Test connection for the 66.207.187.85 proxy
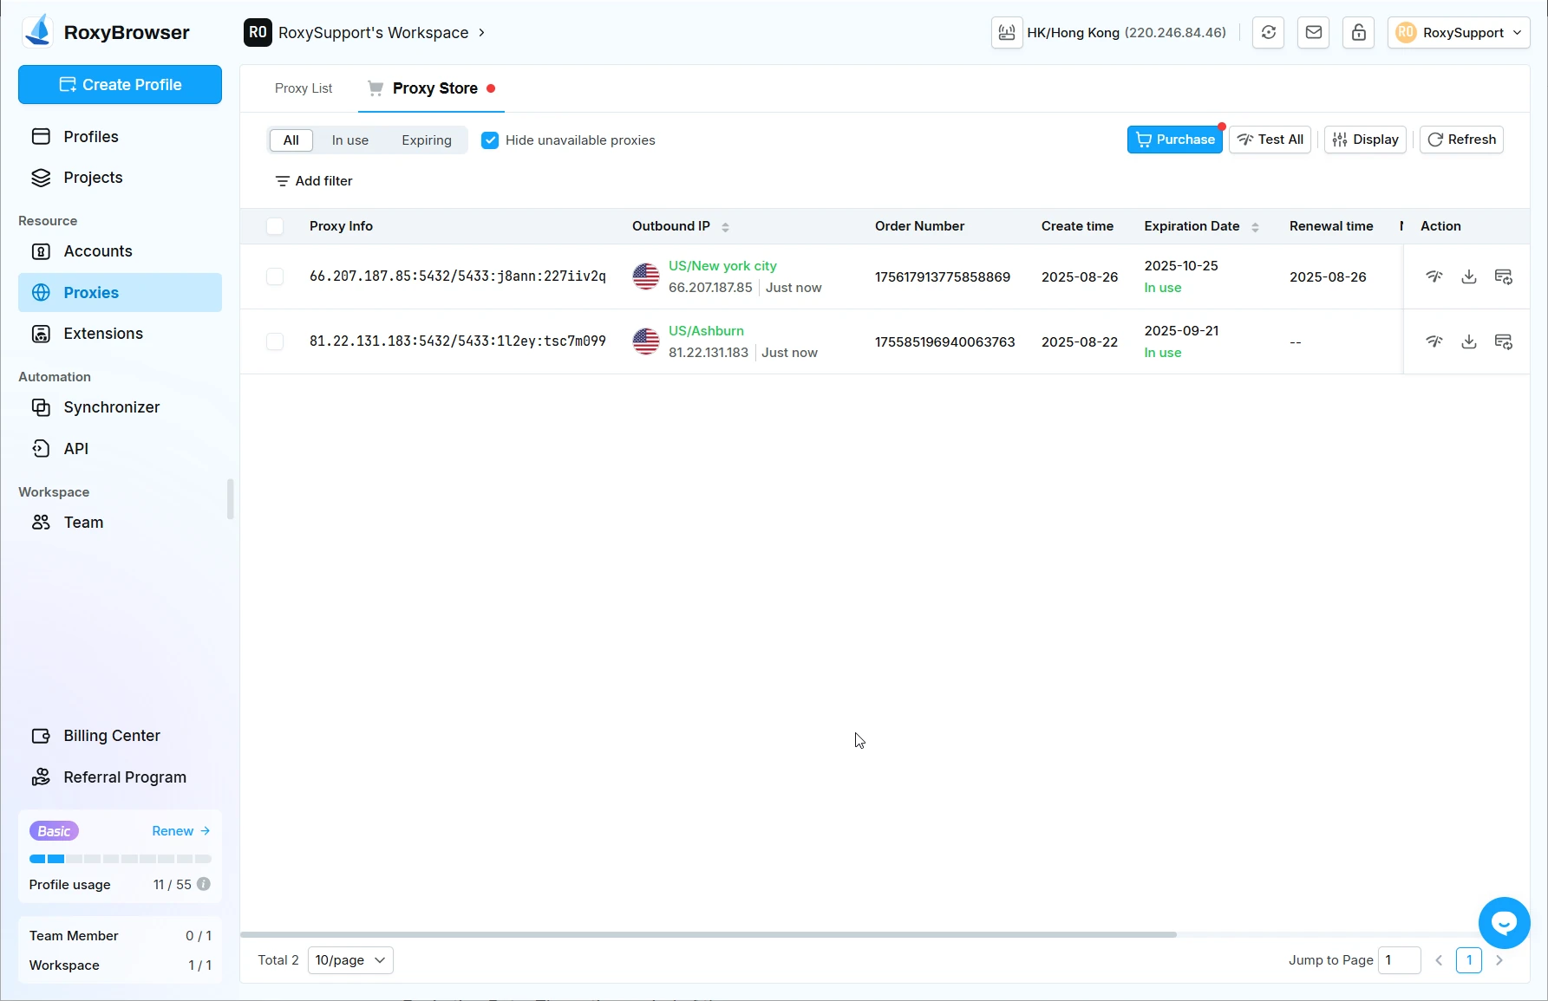 click(x=1434, y=276)
